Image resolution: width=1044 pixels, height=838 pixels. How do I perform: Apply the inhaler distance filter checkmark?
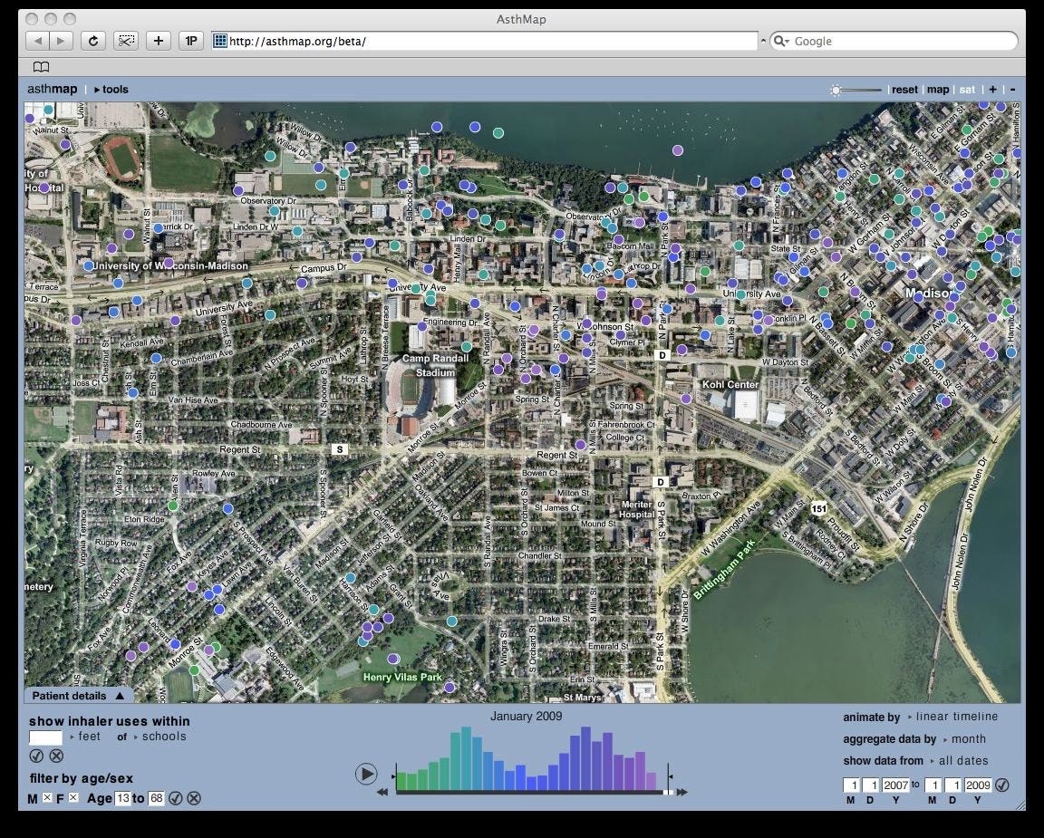36,756
